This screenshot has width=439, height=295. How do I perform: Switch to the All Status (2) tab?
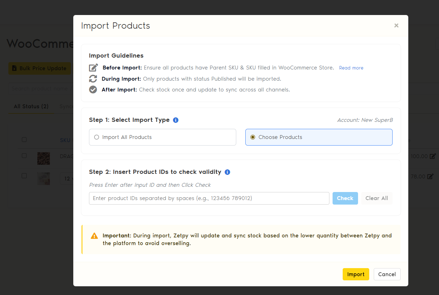pos(31,106)
